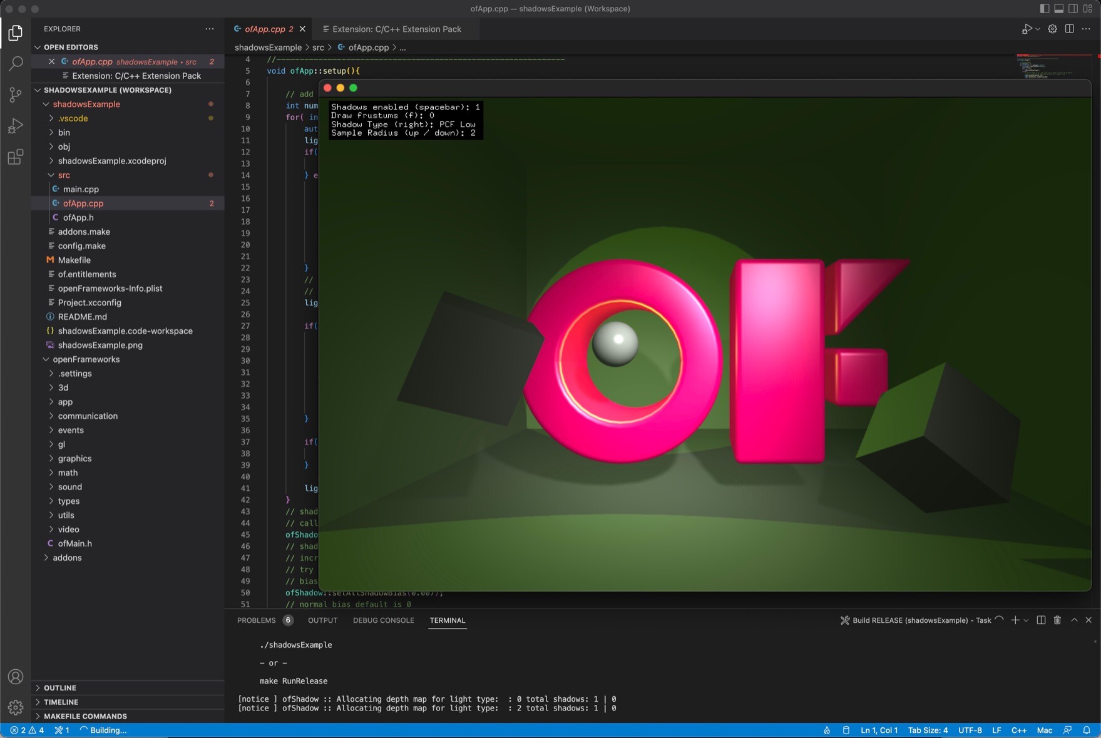Open Run and Debug view
1101x738 pixels.
pos(16,126)
